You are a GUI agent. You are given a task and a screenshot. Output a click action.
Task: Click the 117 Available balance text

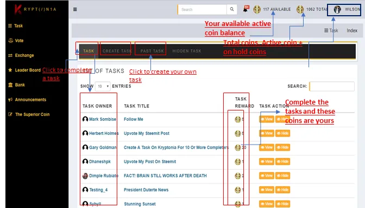(277, 9)
